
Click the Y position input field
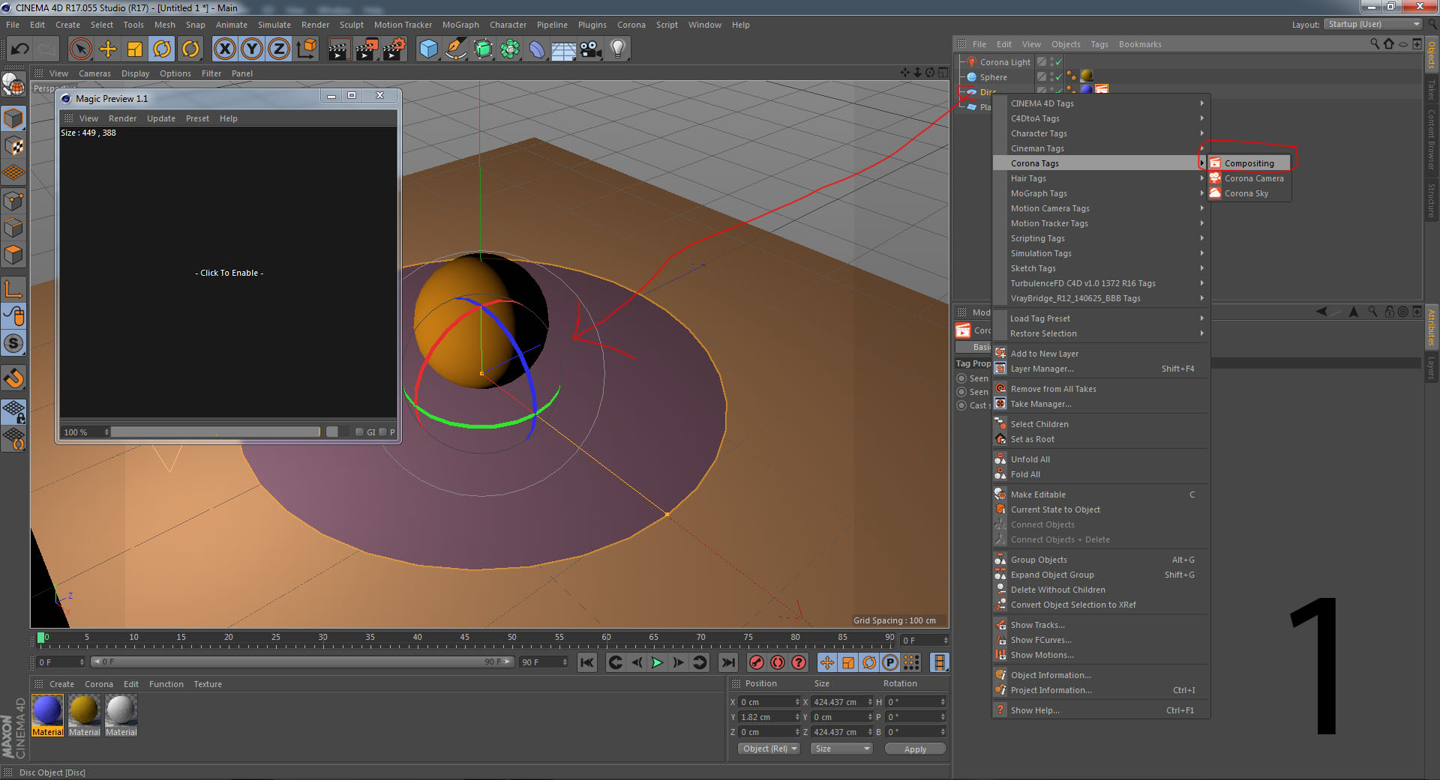coord(769,717)
